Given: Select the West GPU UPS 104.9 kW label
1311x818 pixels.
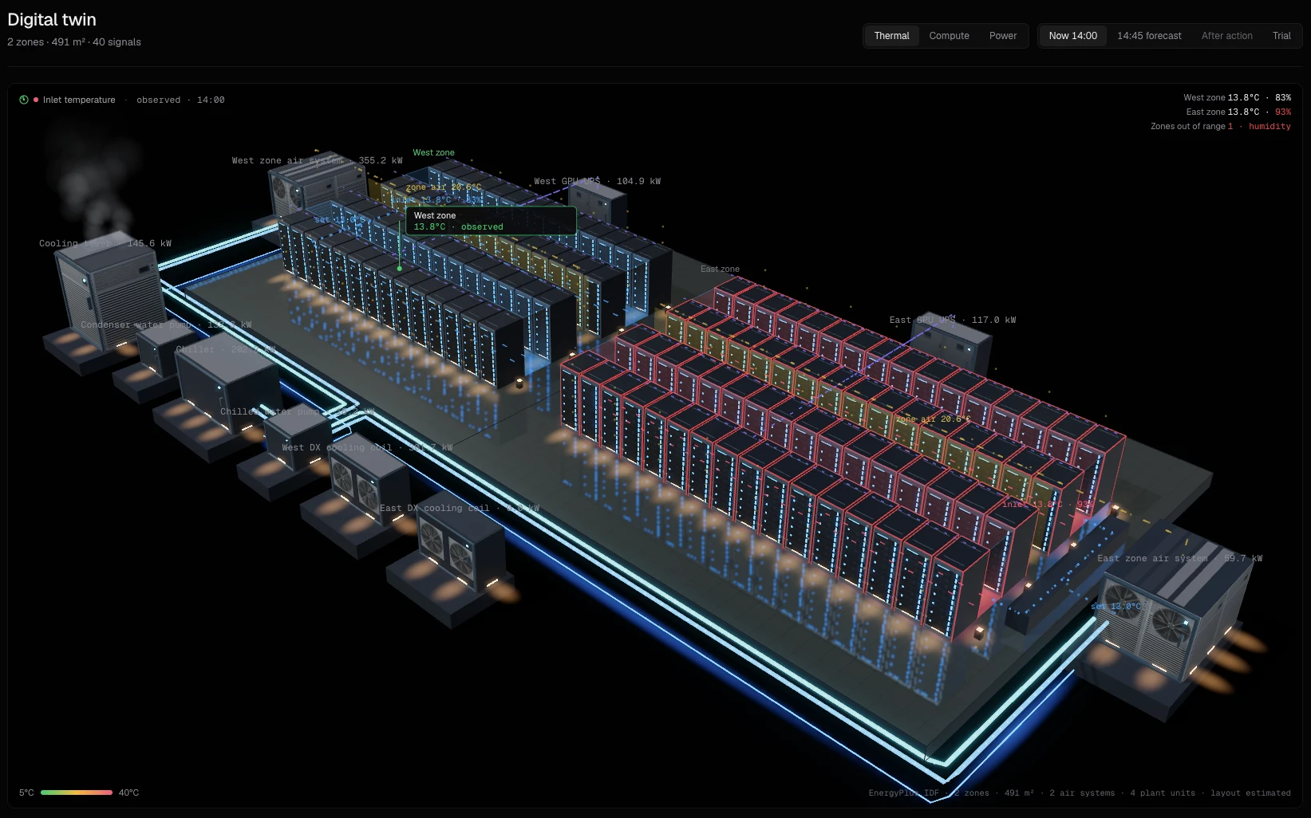Looking at the screenshot, I should click(x=597, y=181).
